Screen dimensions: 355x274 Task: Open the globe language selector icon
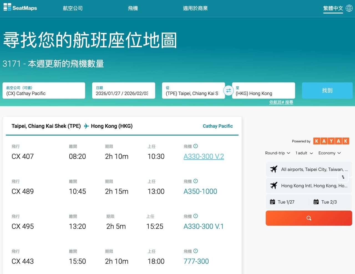click(349, 8)
